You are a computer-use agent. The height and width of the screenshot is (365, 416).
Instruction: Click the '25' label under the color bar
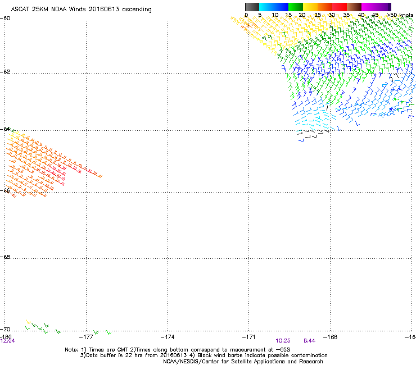click(x=318, y=15)
